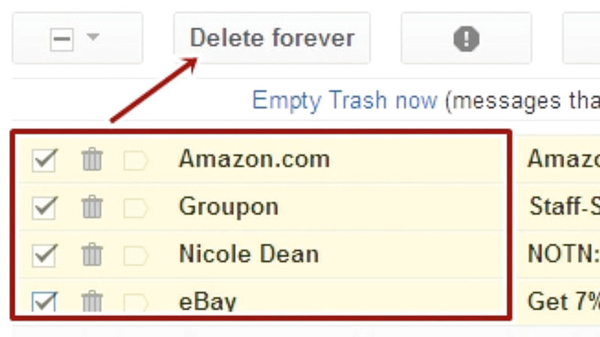This screenshot has width=600, height=337.
Task: Toggle importance marker on Amazon.com row
Action: click(136, 160)
